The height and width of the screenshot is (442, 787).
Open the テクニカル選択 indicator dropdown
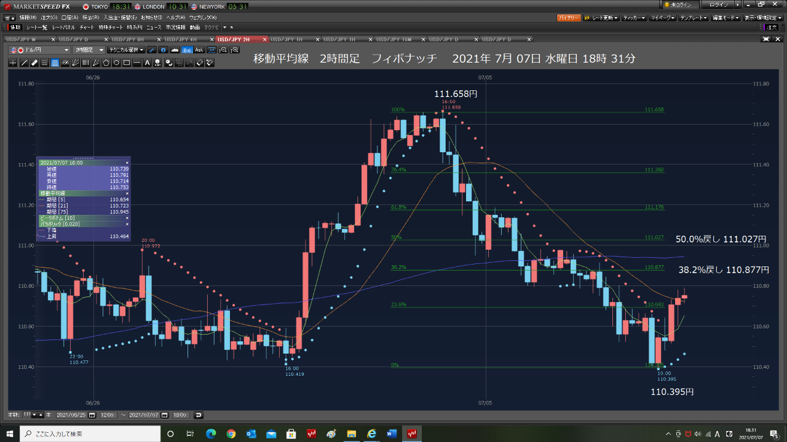(126, 50)
